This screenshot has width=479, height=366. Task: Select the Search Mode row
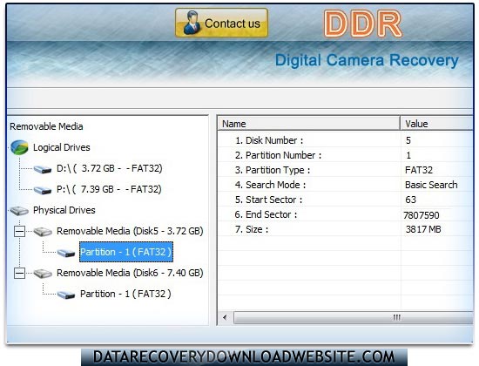[x=345, y=185]
